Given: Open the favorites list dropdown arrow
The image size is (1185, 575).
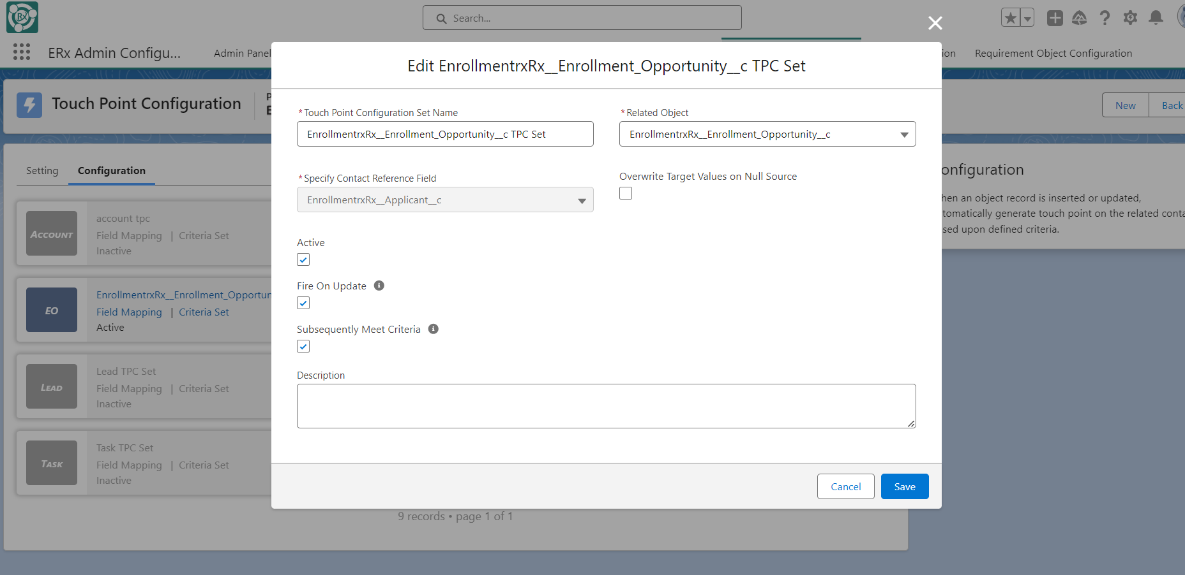Looking at the screenshot, I should click(1027, 18).
